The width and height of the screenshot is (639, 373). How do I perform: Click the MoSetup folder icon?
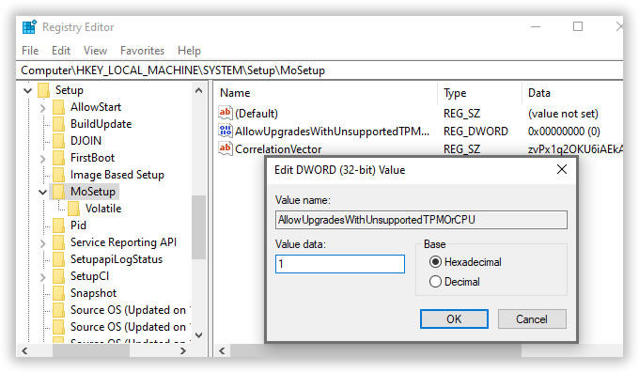(58, 192)
